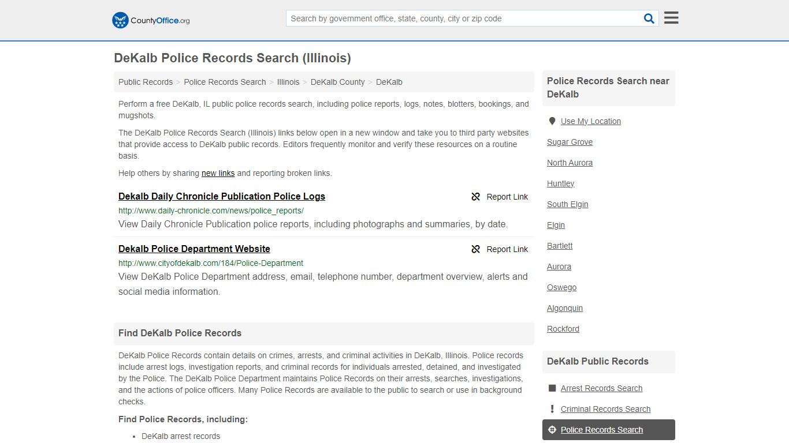Open Dekalb Police Department Website link
Screen dimensions: 789x443
(194, 249)
